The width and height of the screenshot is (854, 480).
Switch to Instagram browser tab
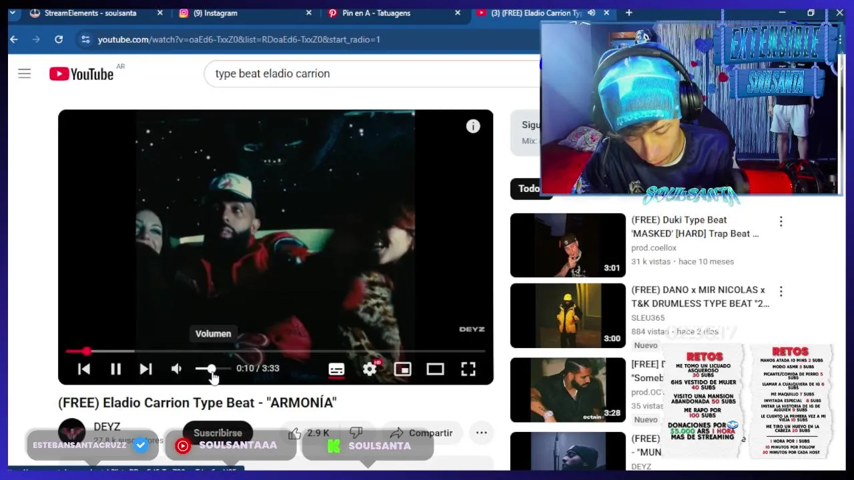[245, 13]
